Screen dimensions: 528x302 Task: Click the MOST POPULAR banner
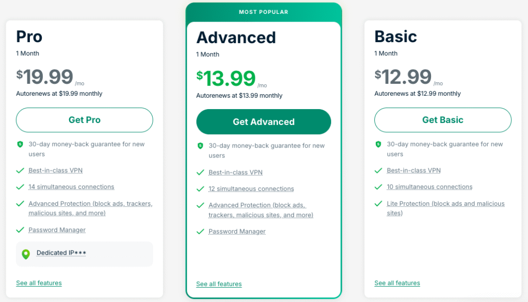click(x=263, y=11)
